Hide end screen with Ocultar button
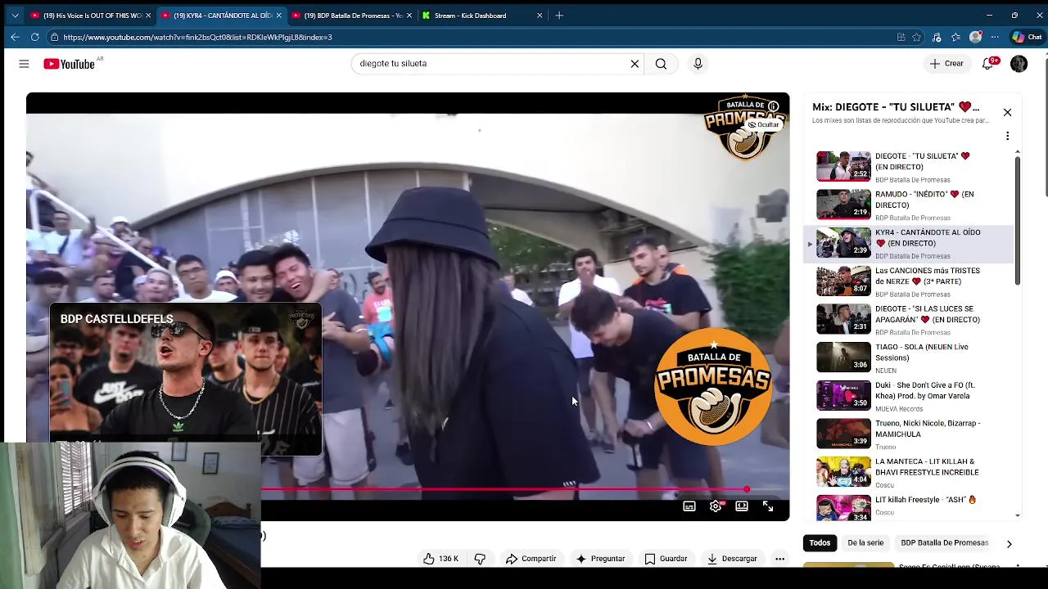Image resolution: width=1048 pixels, height=589 pixels. (763, 125)
